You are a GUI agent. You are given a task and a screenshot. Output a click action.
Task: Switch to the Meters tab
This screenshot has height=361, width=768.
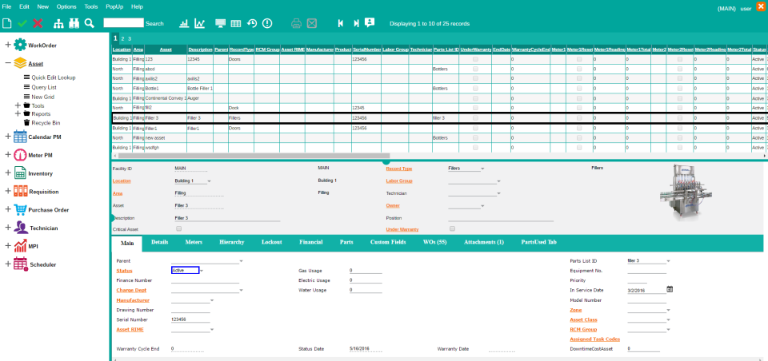coord(194,242)
